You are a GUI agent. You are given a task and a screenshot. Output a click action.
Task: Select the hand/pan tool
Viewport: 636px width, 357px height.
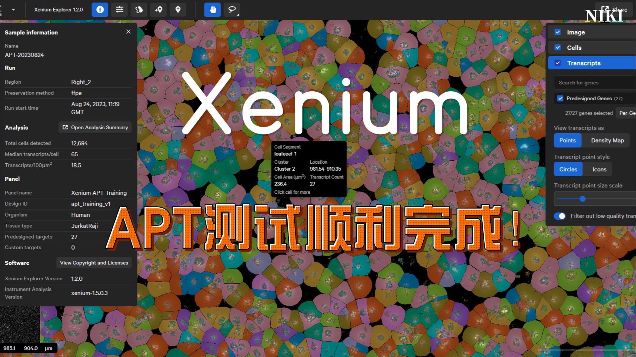212,10
